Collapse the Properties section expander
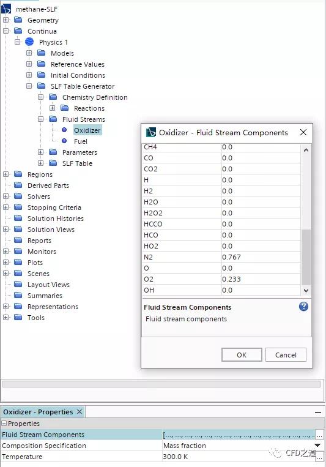Image resolution: width=326 pixels, height=467 pixels. [x=4, y=423]
